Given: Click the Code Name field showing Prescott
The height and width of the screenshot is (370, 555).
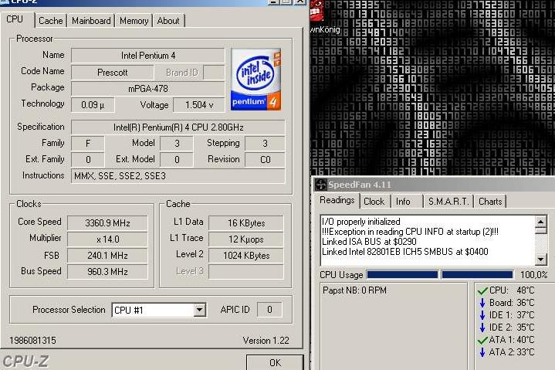Looking at the screenshot, I should [113, 73].
